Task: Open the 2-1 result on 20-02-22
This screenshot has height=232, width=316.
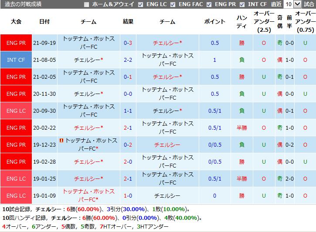Action: [128, 128]
